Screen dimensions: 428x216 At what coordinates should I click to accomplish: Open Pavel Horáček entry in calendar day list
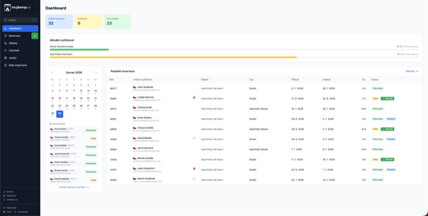(74, 163)
